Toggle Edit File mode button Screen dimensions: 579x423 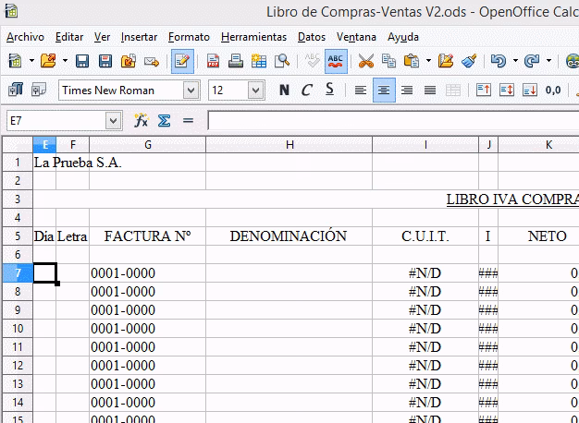[x=183, y=62]
